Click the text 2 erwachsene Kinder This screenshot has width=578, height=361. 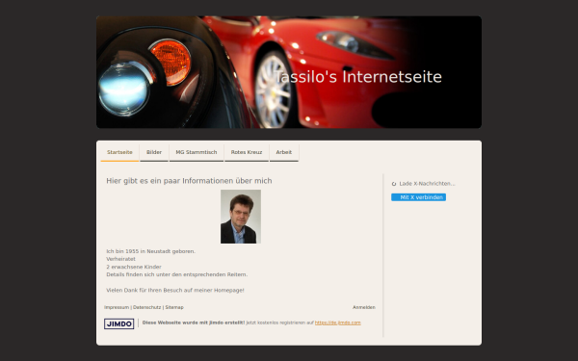point(134,267)
